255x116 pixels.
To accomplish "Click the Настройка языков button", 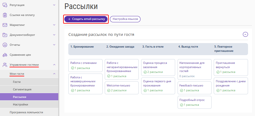I will coord(125,19).
